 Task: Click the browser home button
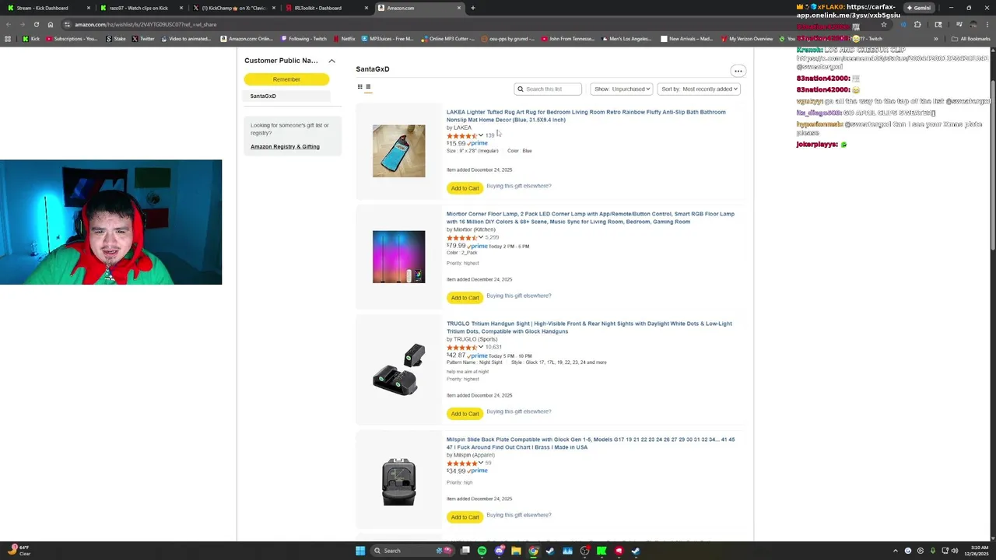pyautogui.click(x=51, y=24)
